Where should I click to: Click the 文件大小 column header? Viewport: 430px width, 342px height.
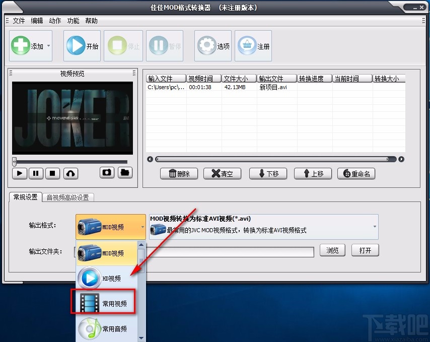pos(239,79)
